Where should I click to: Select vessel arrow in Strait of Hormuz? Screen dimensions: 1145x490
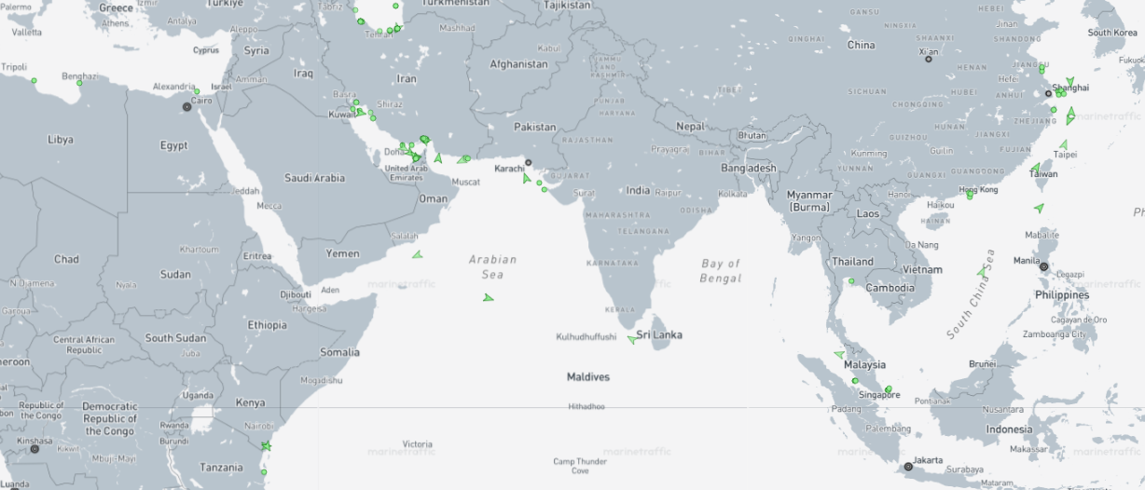(x=425, y=140)
